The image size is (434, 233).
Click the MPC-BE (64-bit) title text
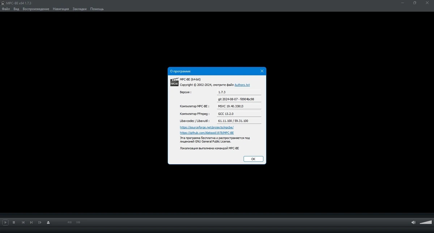(x=190, y=79)
